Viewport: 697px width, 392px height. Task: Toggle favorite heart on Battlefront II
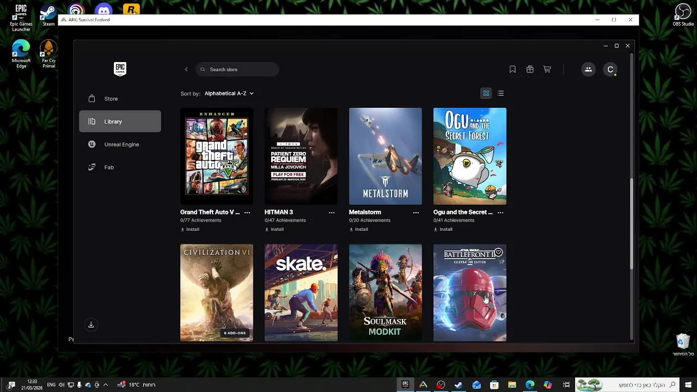point(498,253)
